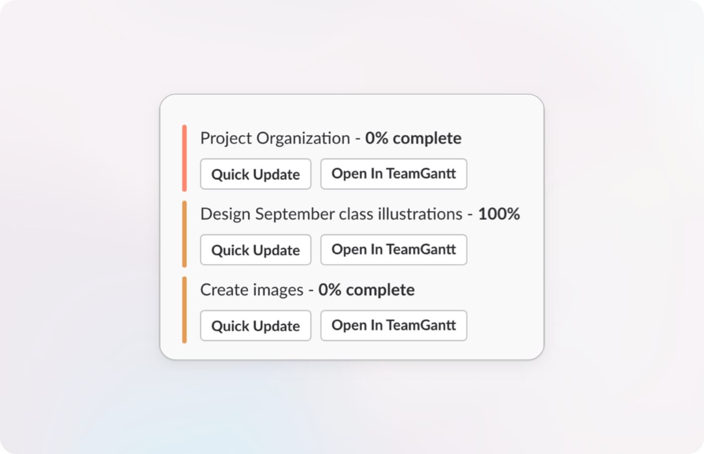Image resolution: width=704 pixels, height=454 pixels.
Task: Click the red bar beside Project Organization
Action: point(185,158)
